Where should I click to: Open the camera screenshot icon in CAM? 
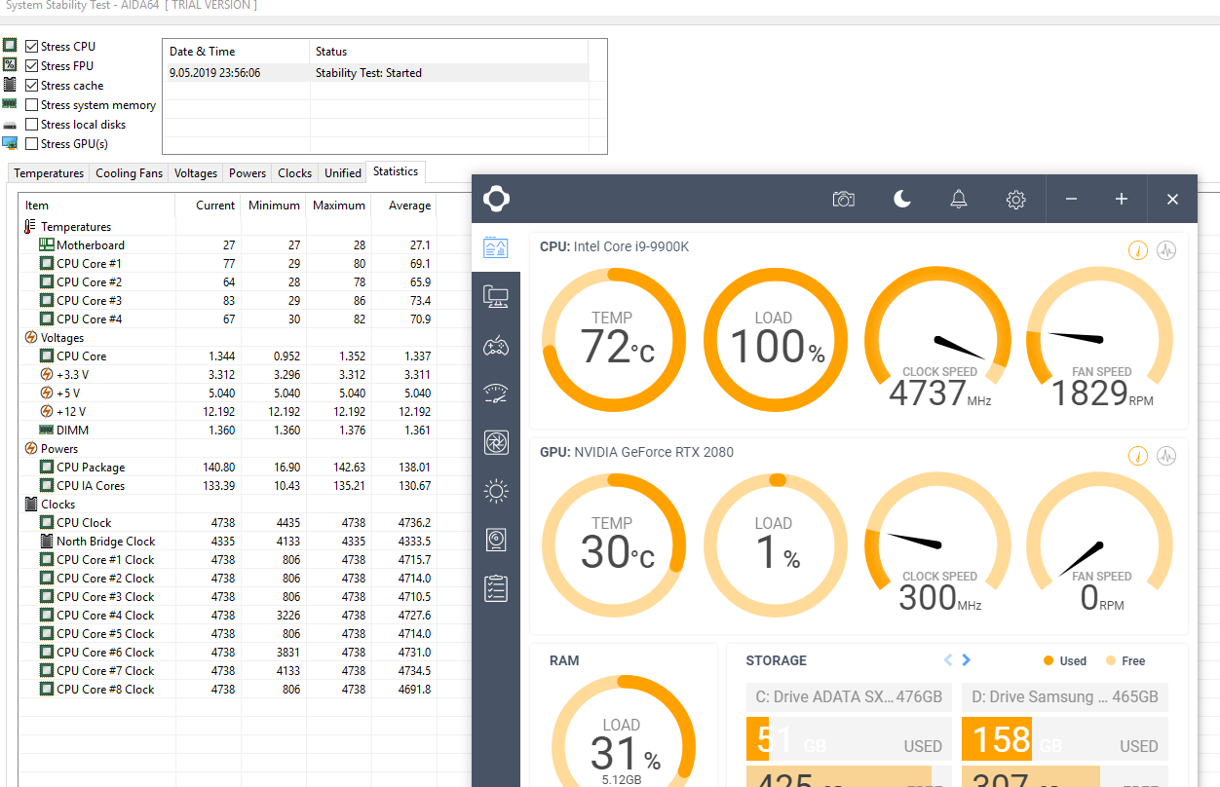843,200
